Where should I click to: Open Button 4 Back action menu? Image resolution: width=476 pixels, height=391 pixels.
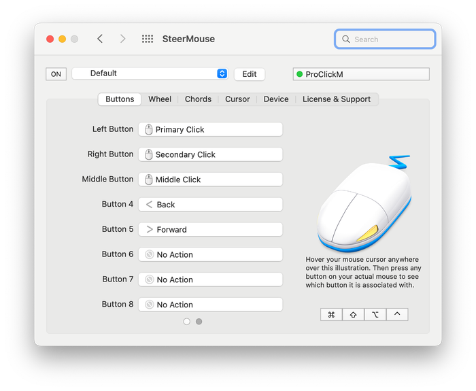click(x=210, y=204)
